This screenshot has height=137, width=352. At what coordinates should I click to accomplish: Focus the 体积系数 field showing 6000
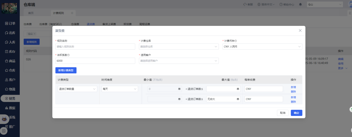95,61
